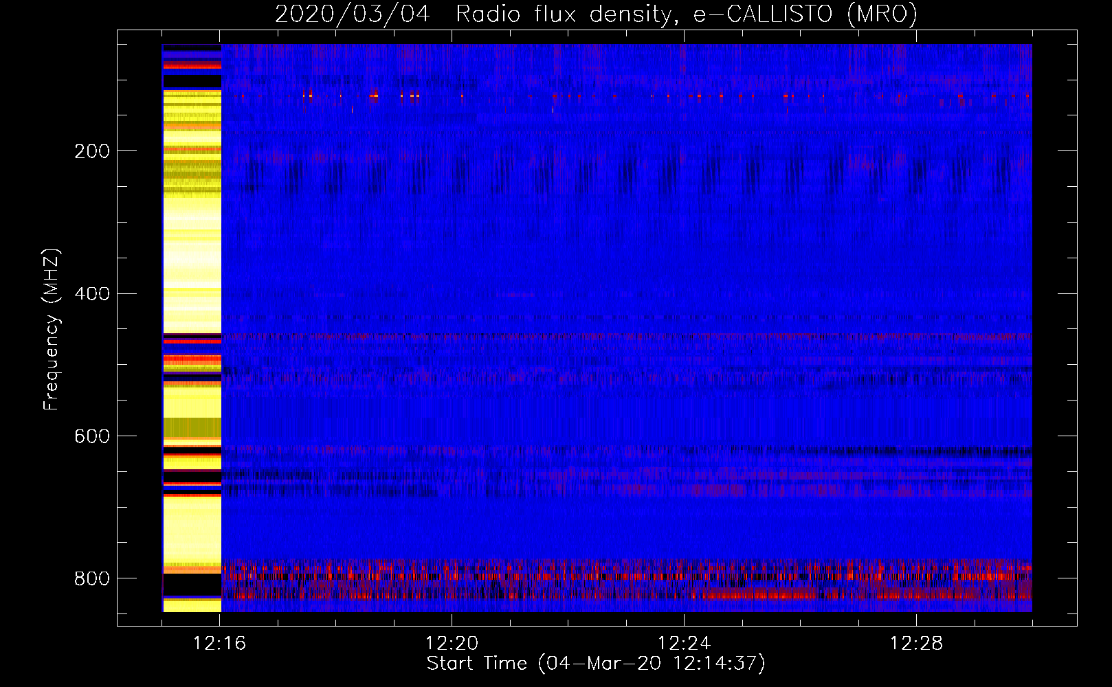Click the blue spectrogram center at 12:20 and 400 MHz
1112x687 pixels.
[452, 294]
